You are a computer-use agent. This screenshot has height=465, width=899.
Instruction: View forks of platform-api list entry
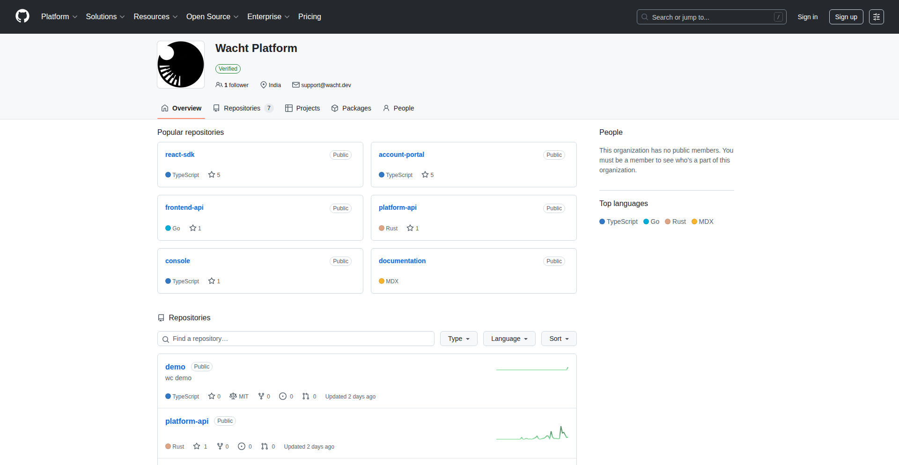pos(223,446)
